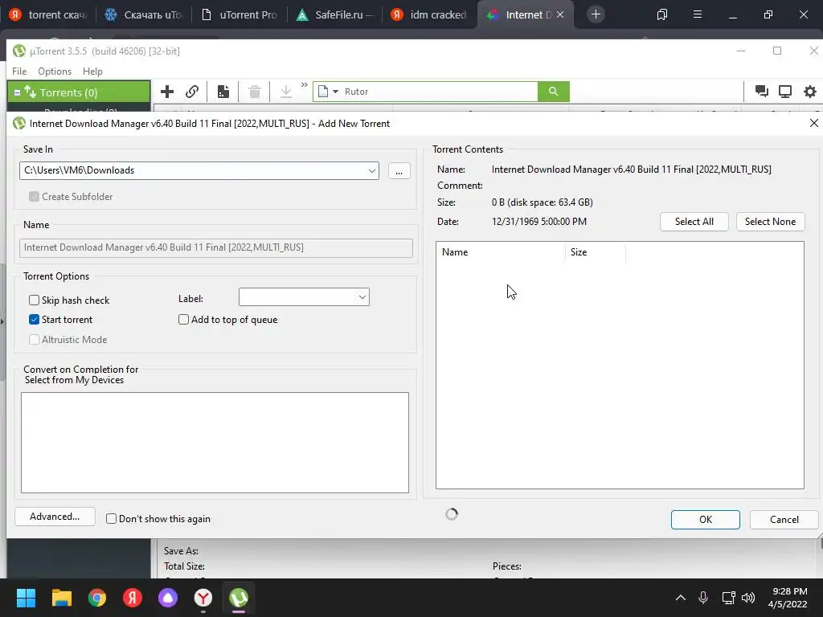Screen dimensions: 823x617
Task: Switch to the 'torrent скач' browser tab
Action: 47,14
